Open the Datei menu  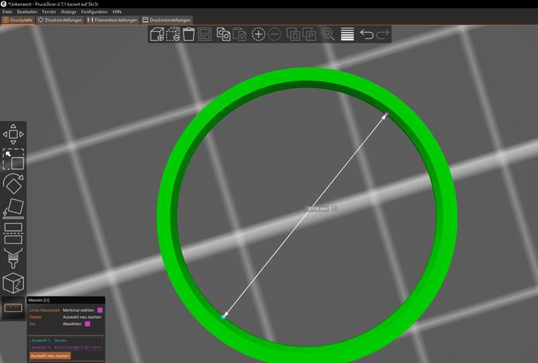point(7,11)
